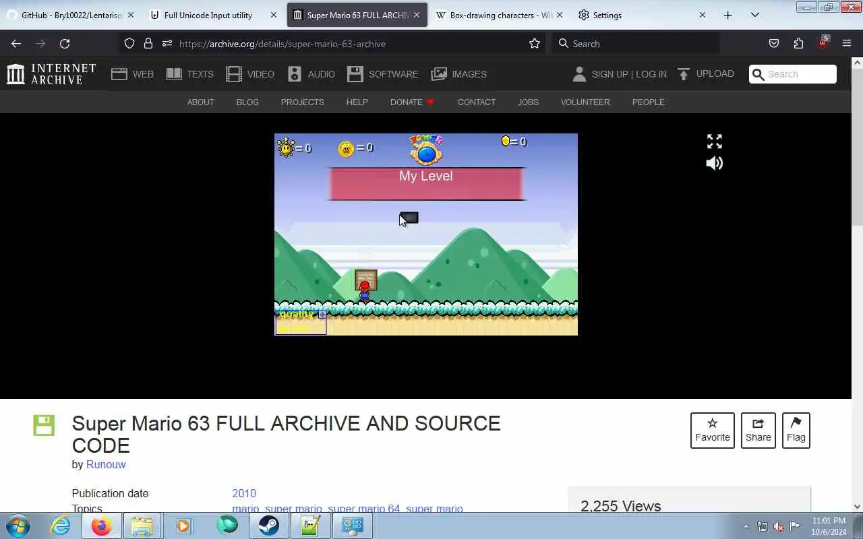Expand the list all tabs chevron

pyautogui.click(x=755, y=15)
